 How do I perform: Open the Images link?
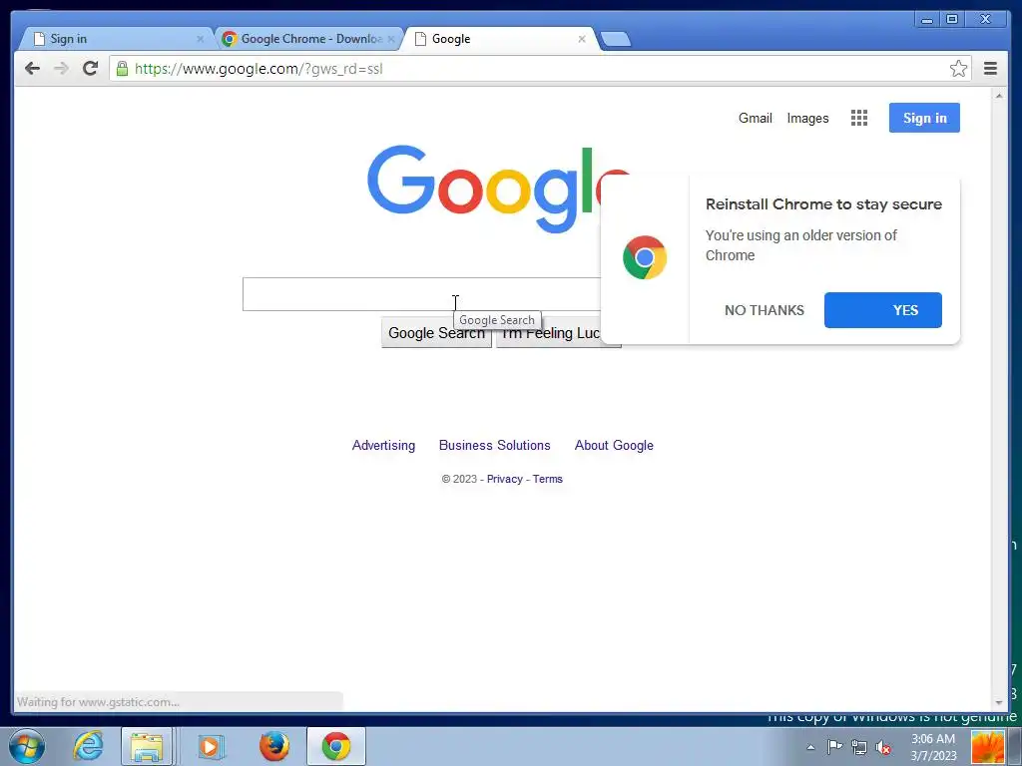coord(807,118)
